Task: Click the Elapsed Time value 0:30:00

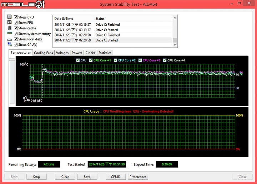Action: [x=167, y=164]
